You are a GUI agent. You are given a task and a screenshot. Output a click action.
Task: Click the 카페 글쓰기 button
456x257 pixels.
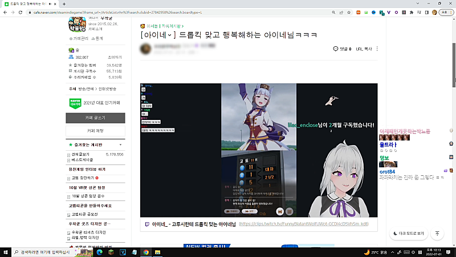95,118
